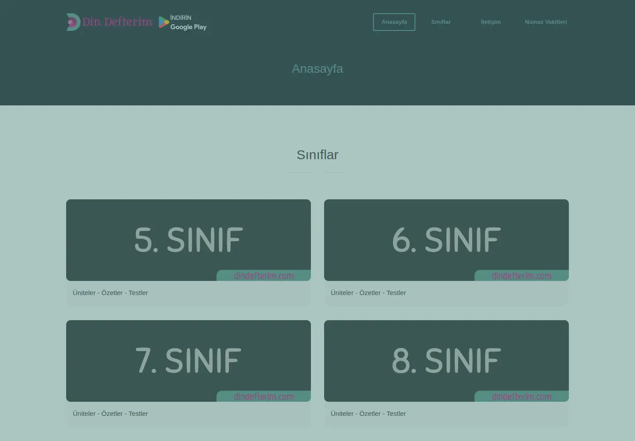Go to the Anasayfa menu item
635x441 pixels.
click(394, 22)
